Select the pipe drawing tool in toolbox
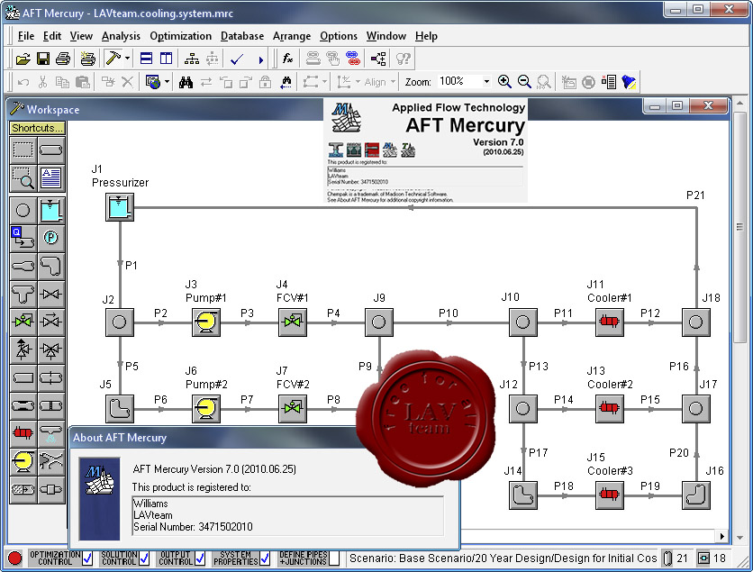Screen dimensions: 753x572 coord(51,150)
